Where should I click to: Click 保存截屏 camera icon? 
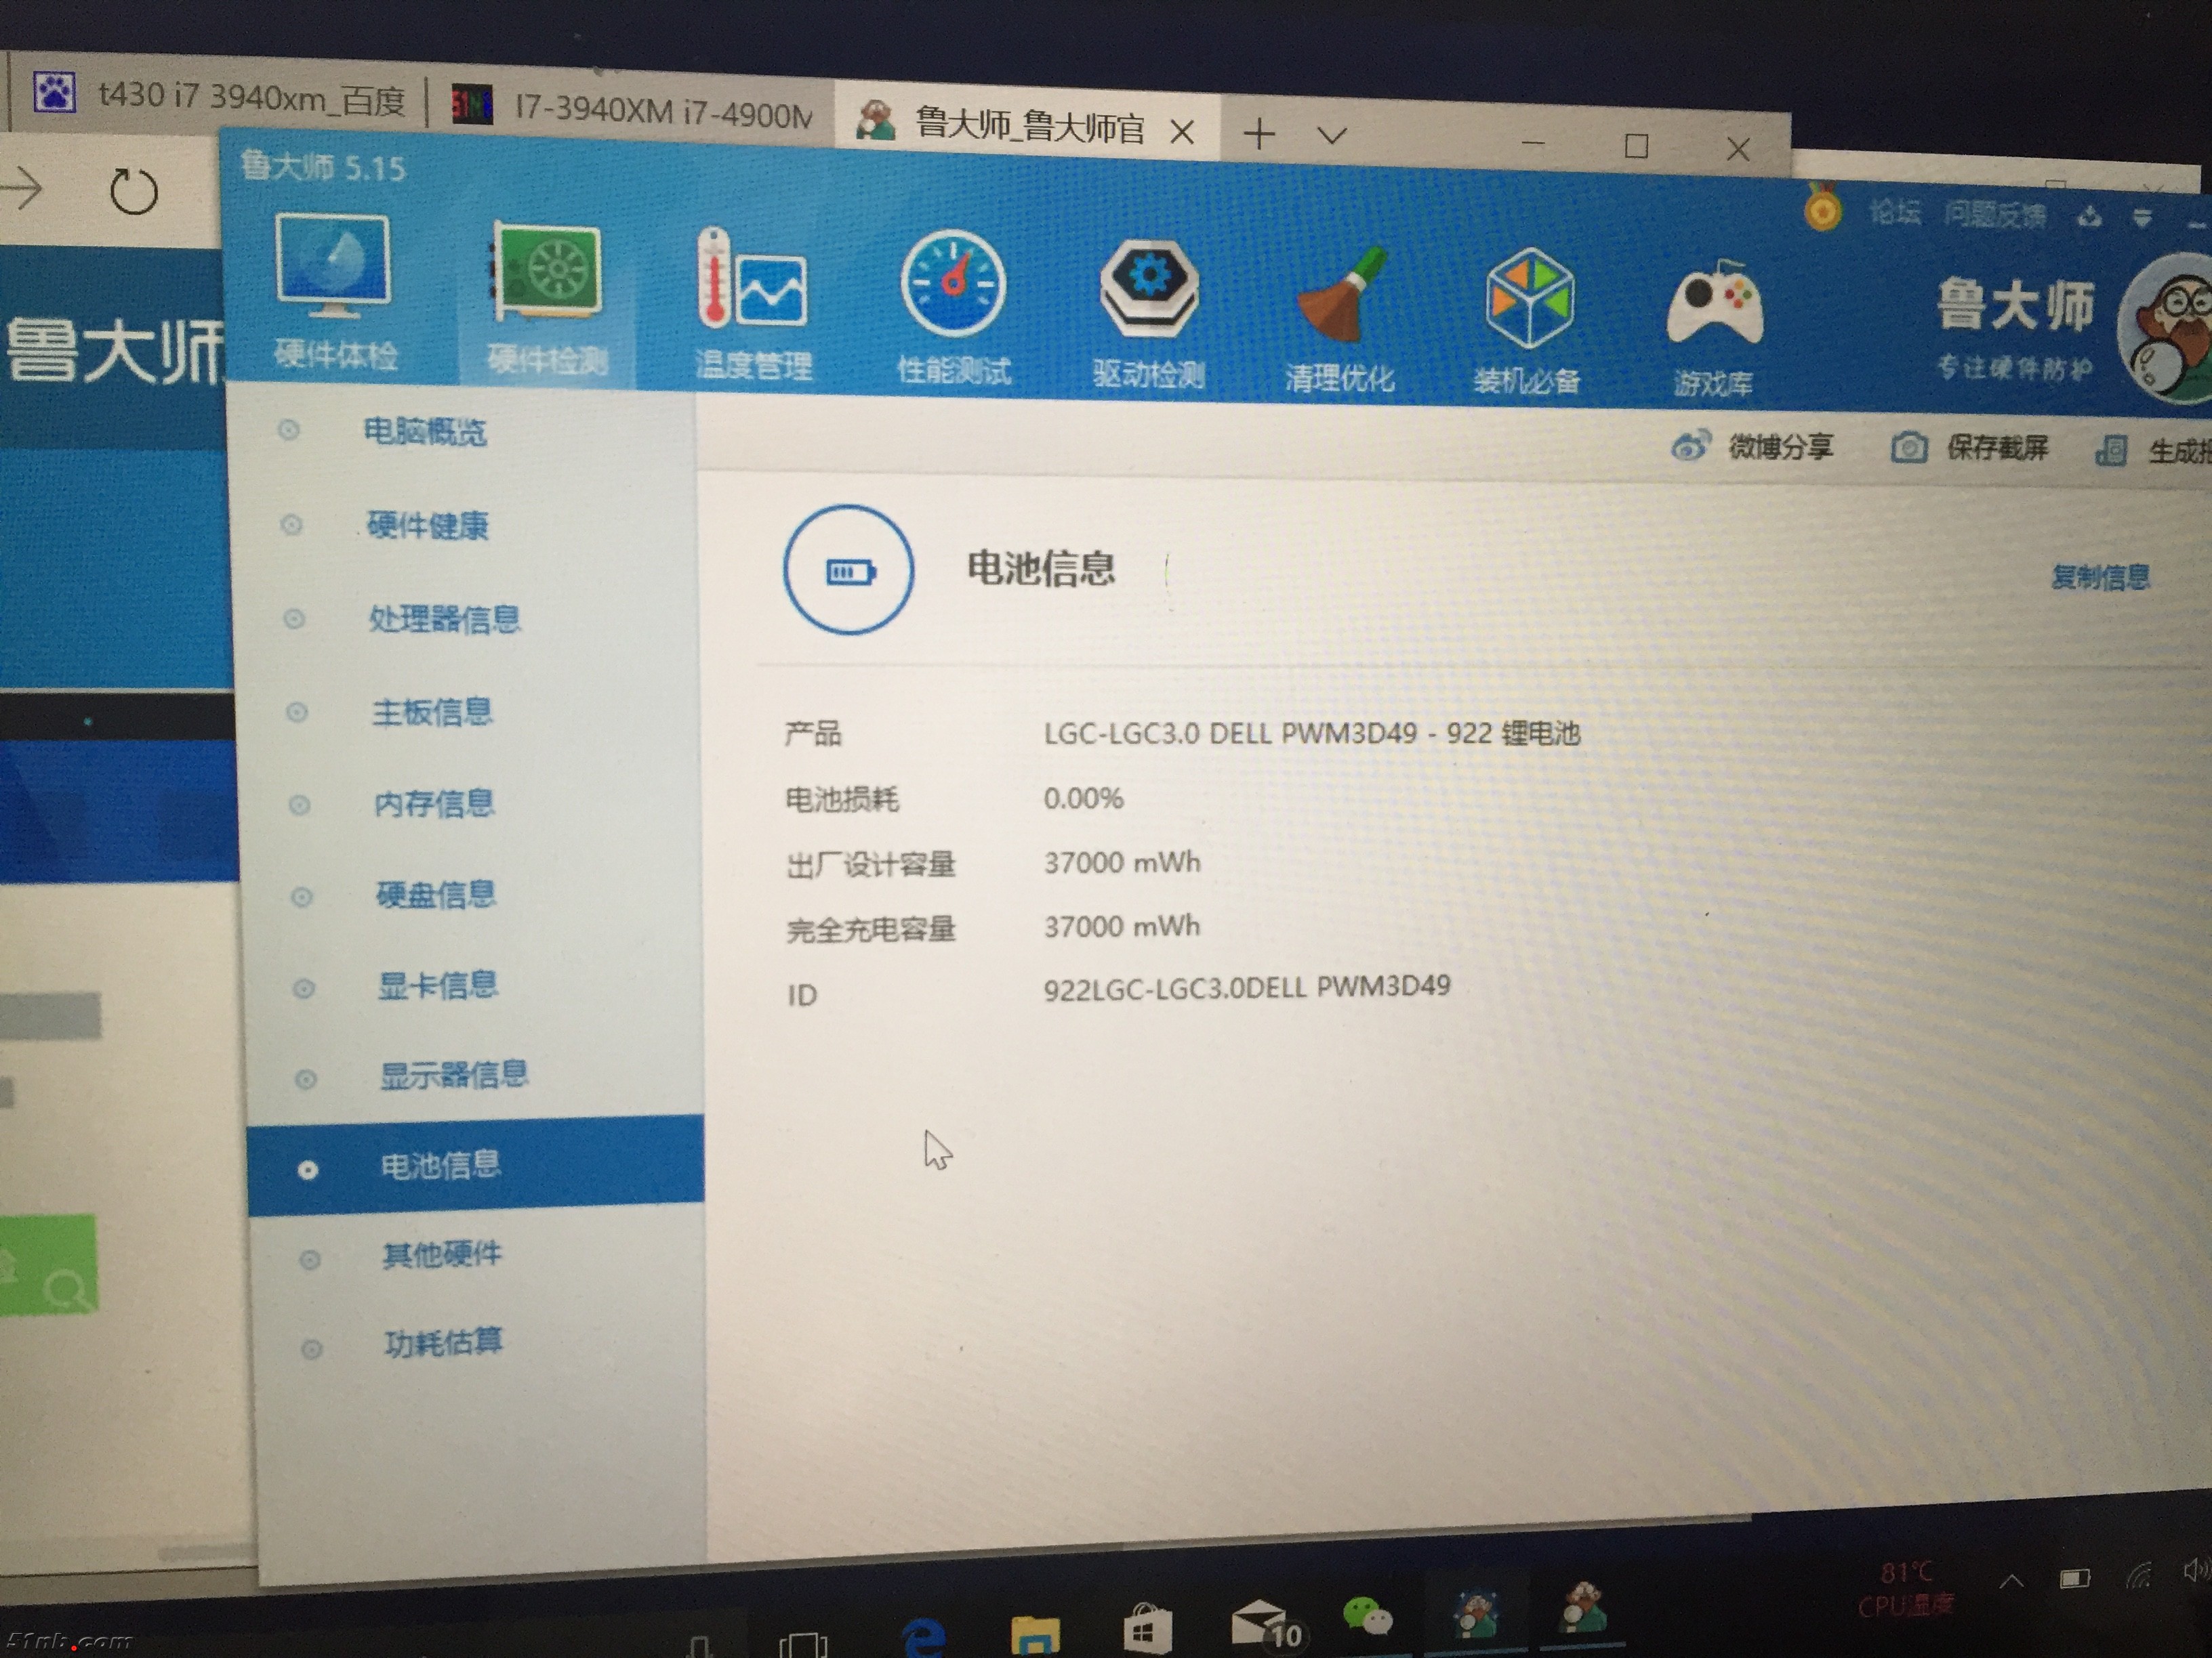tap(1908, 447)
